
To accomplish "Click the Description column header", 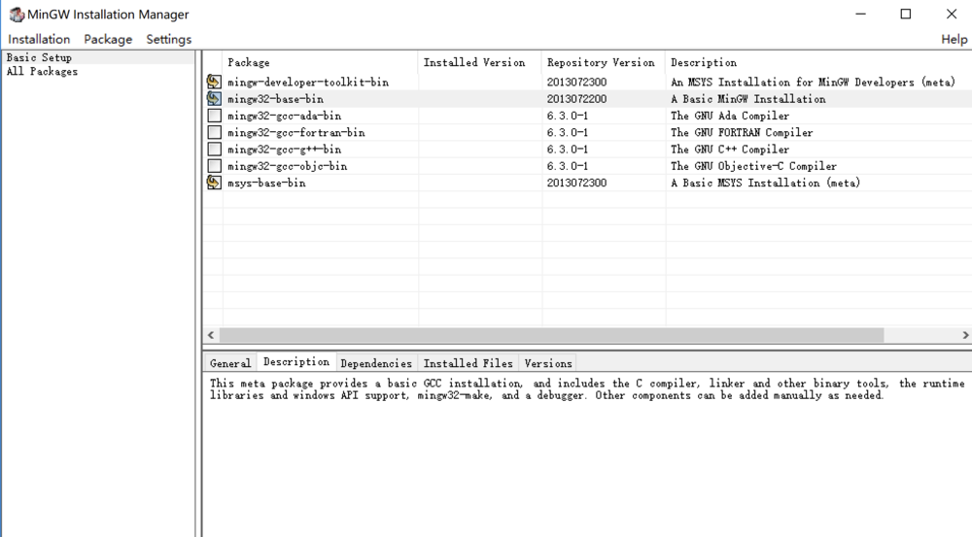I will (x=818, y=62).
